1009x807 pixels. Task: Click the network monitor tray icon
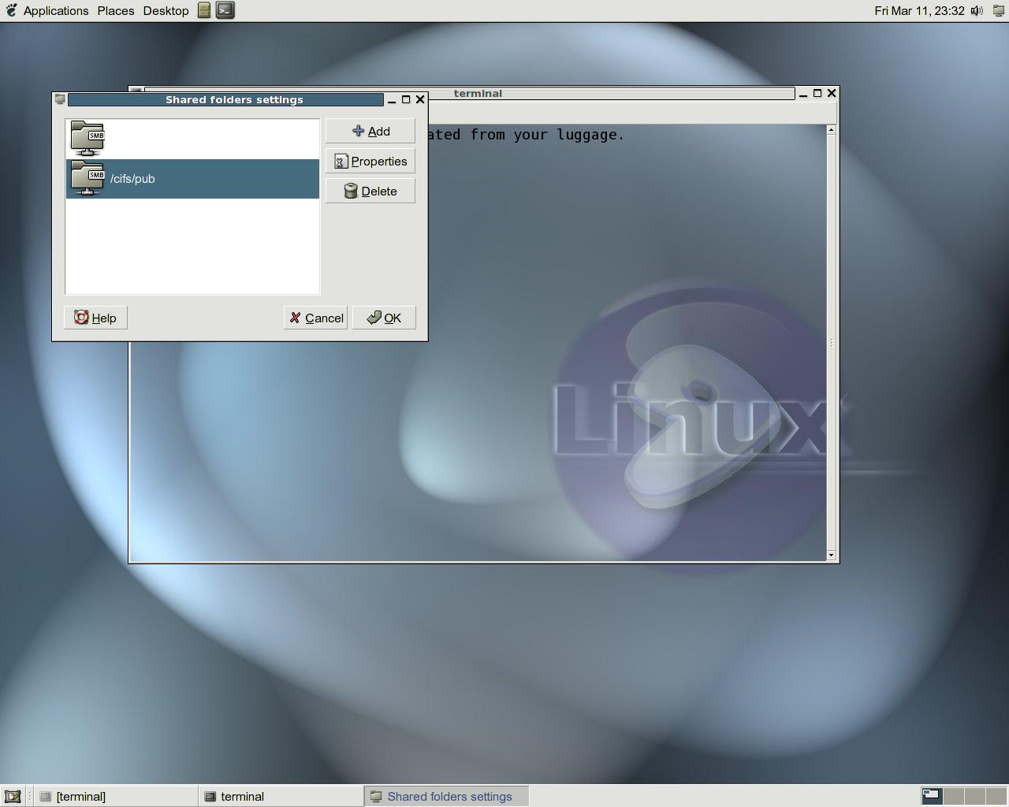(999, 11)
